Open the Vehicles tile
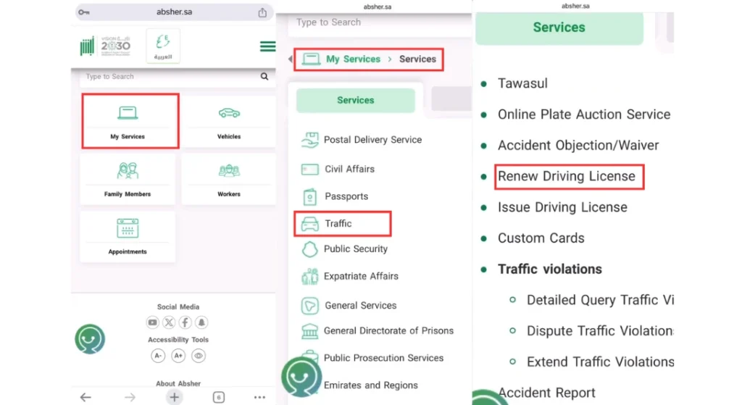Screen dimensions: 742x405 click(229, 122)
